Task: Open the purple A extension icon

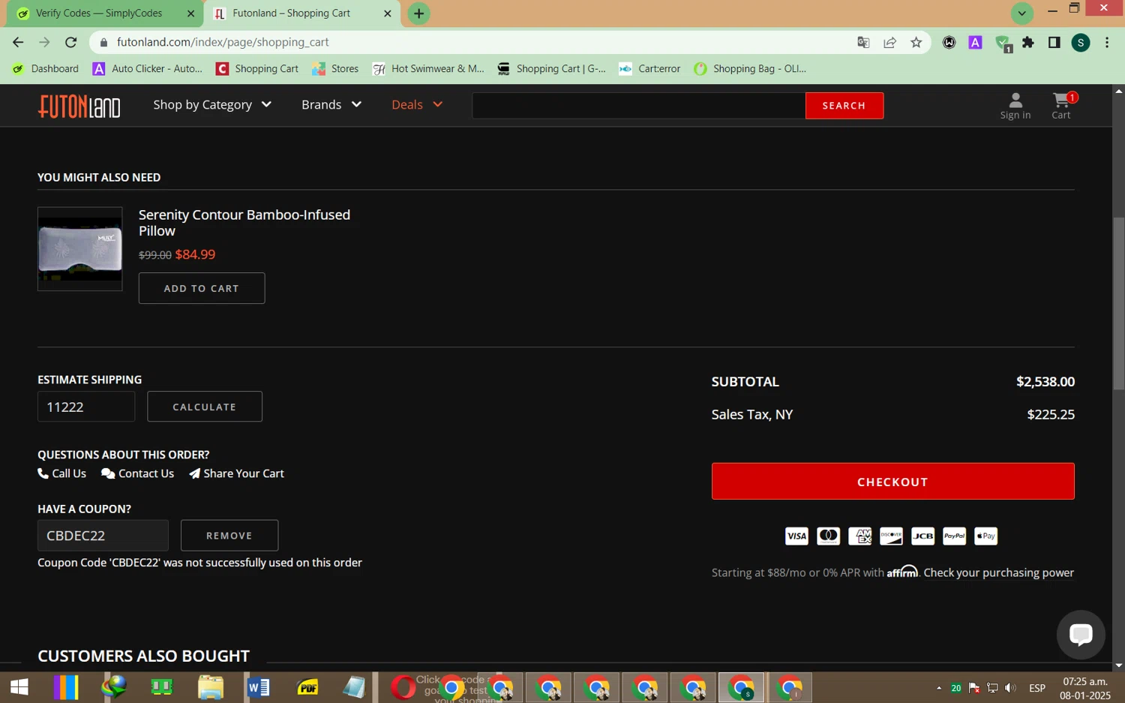Action: tap(975, 43)
